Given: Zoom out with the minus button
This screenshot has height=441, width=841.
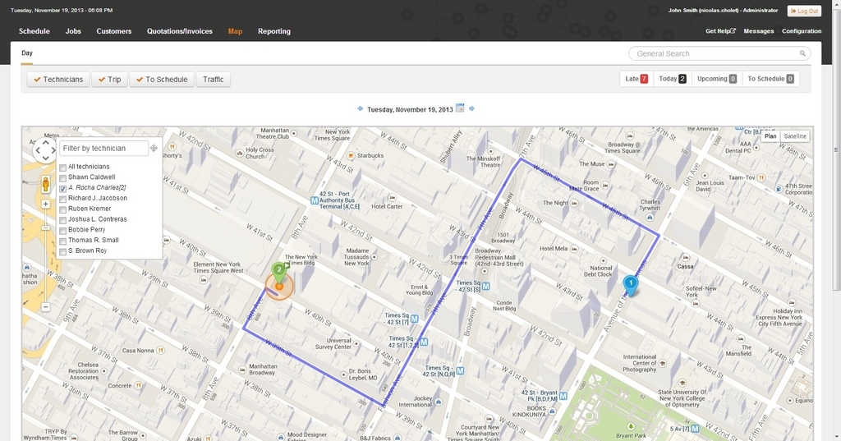Looking at the screenshot, I should point(46,307).
